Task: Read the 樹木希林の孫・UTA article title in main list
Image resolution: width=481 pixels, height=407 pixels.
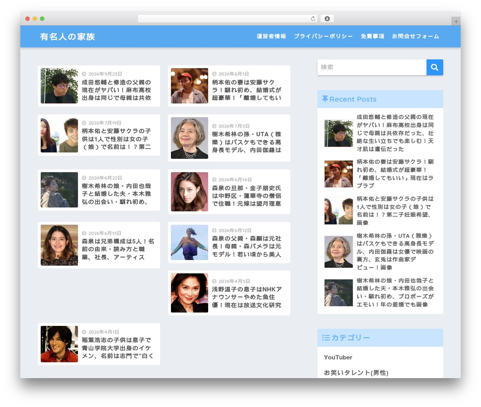Action: [247, 142]
